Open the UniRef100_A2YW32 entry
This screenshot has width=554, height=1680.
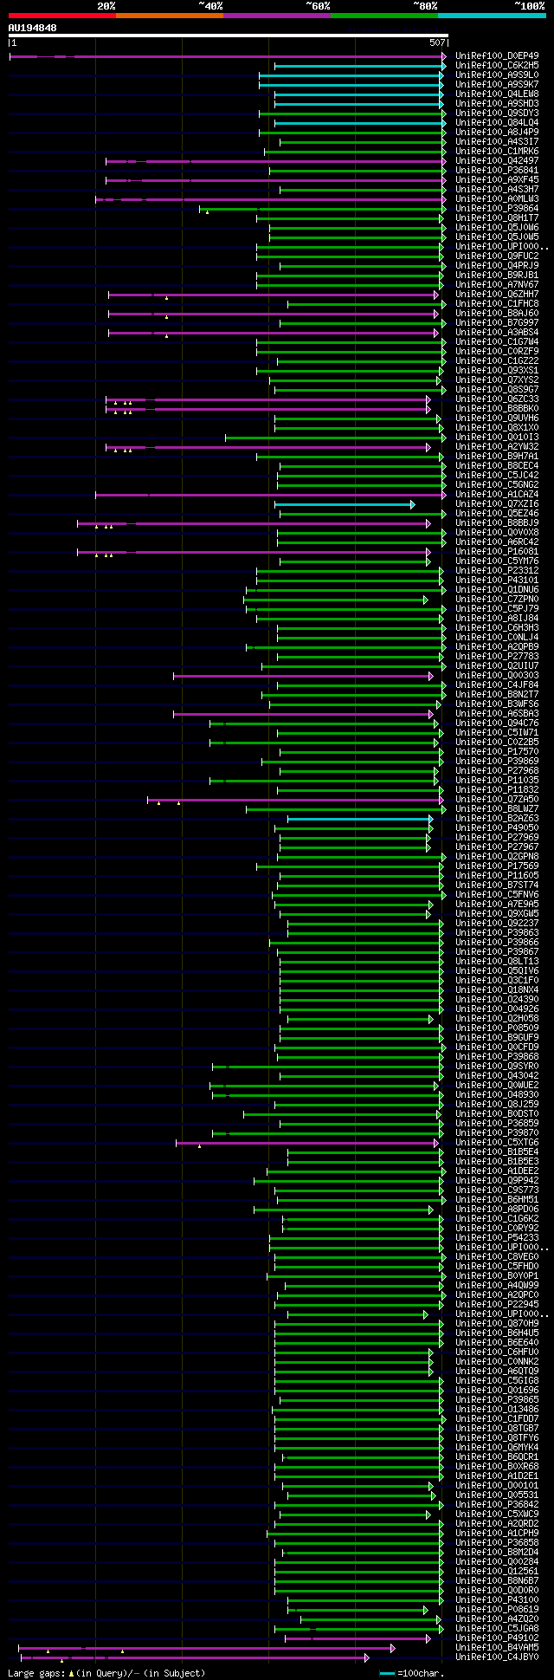497,446
